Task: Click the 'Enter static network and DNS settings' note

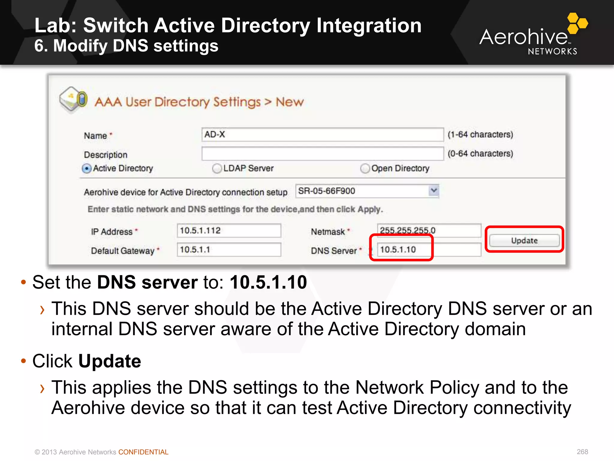Action: point(235,209)
